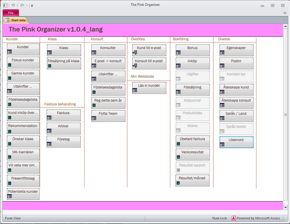Click Form View status text
This screenshot has width=290, height=224.
(13, 218)
